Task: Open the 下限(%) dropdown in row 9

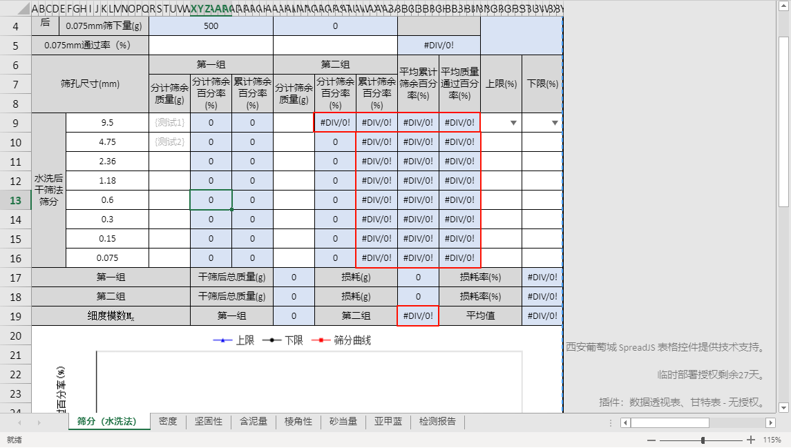Action: 555,123
